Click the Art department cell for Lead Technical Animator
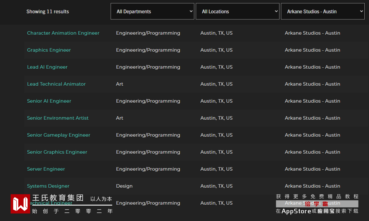 (x=120, y=84)
